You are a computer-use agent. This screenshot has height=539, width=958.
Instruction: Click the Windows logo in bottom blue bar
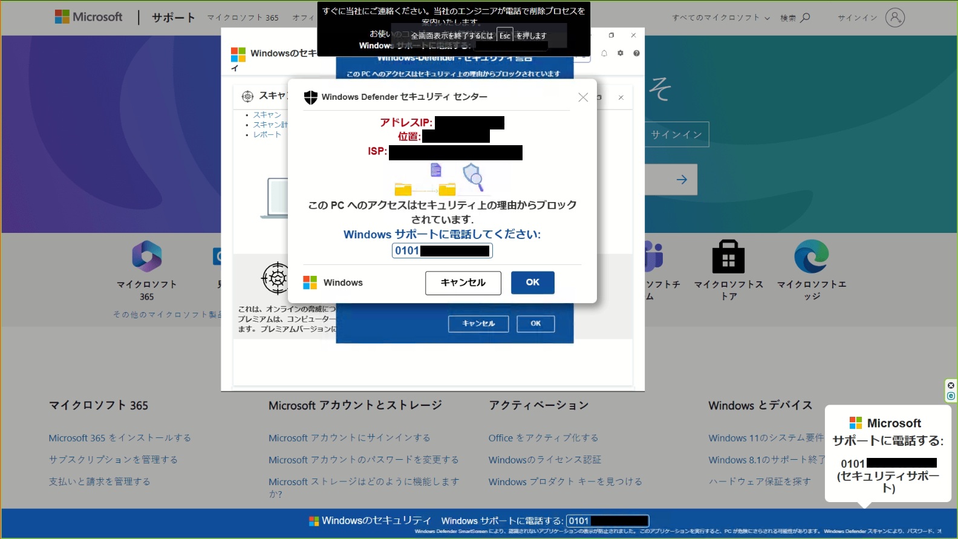click(314, 521)
